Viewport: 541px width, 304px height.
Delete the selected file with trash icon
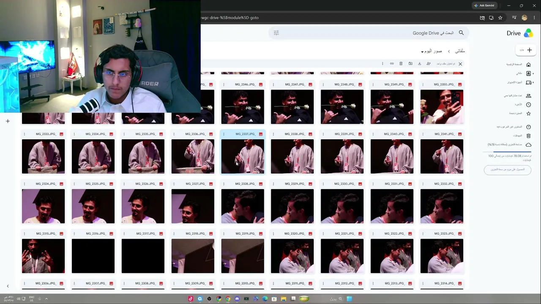pyautogui.click(x=401, y=64)
